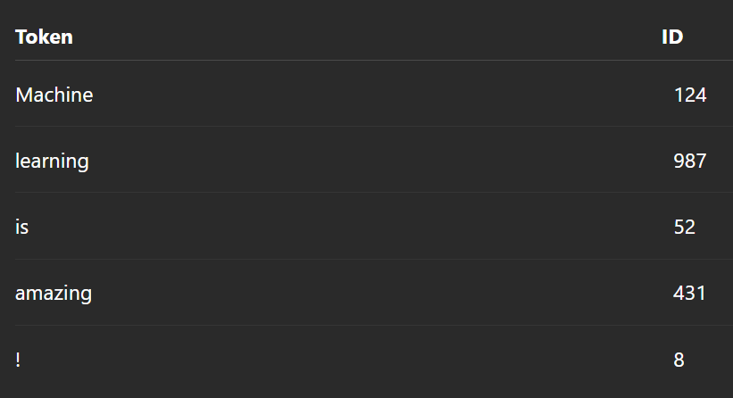Select the ID value 8

point(679,360)
